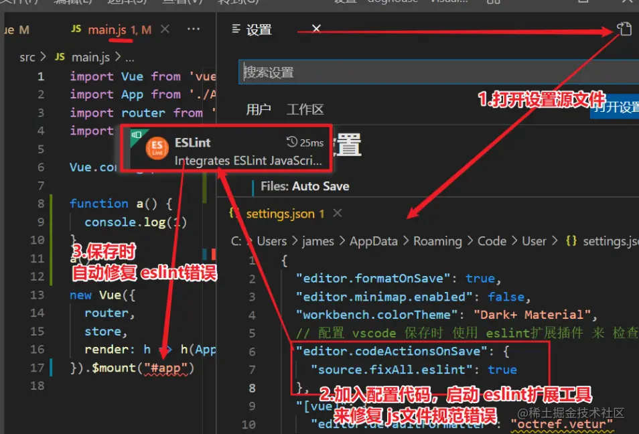
Task: Click the layout icon in the title bar
Action: (x=493, y=3)
